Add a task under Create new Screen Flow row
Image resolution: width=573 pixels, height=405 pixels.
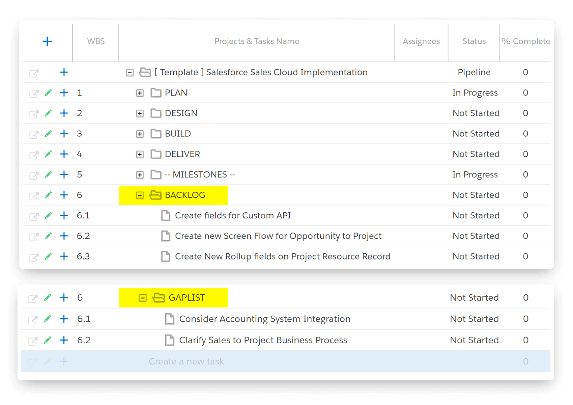pyautogui.click(x=64, y=236)
